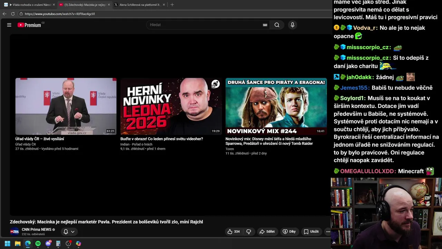The width and height of the screenshot is (442, 249).
Task: Open Copilot from taskbar
Action: [78, 243]
